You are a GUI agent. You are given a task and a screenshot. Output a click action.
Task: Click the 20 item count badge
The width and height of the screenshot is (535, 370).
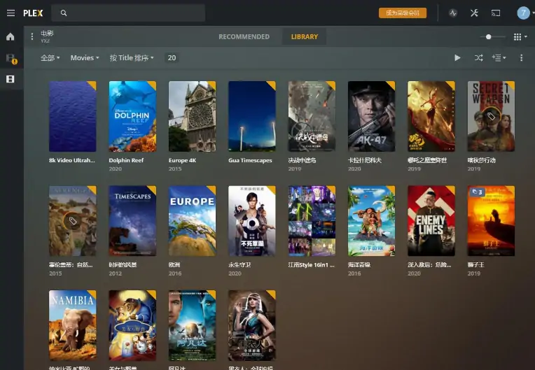(x=172, y=58)
